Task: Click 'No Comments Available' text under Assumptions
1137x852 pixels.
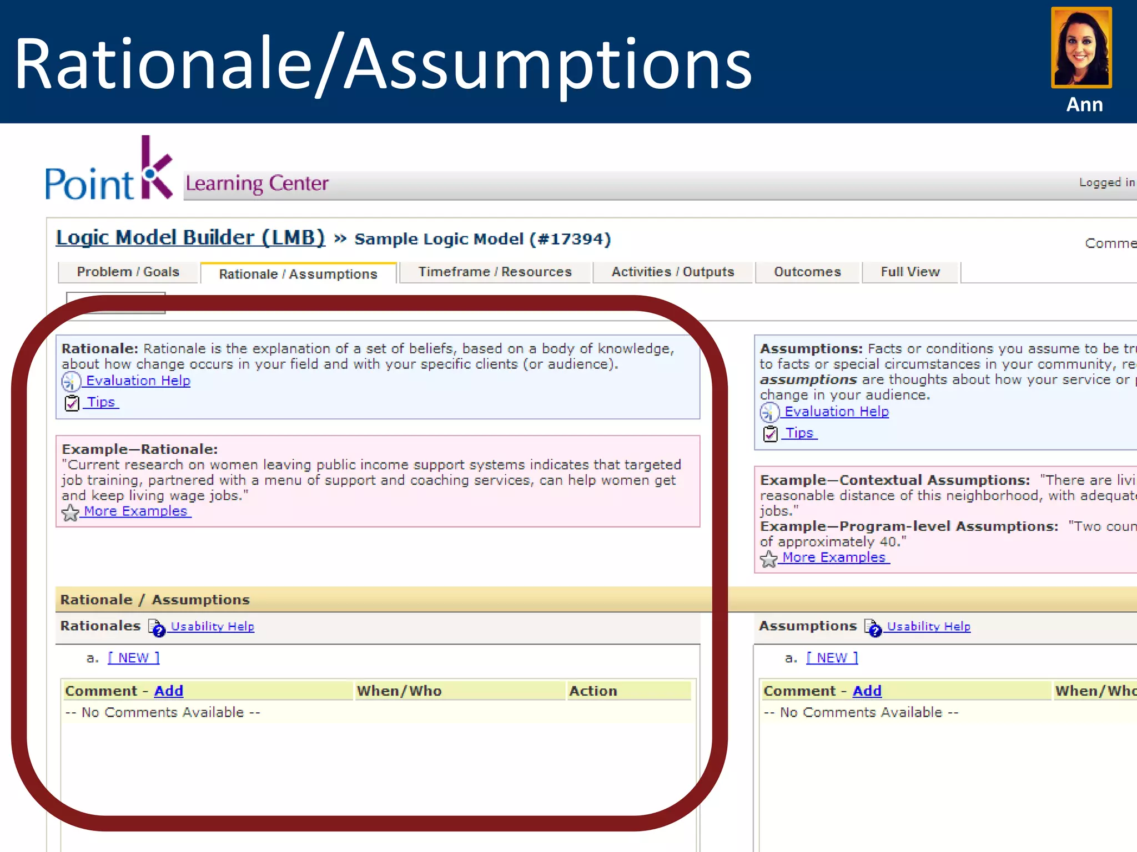Action: [861, 712]
